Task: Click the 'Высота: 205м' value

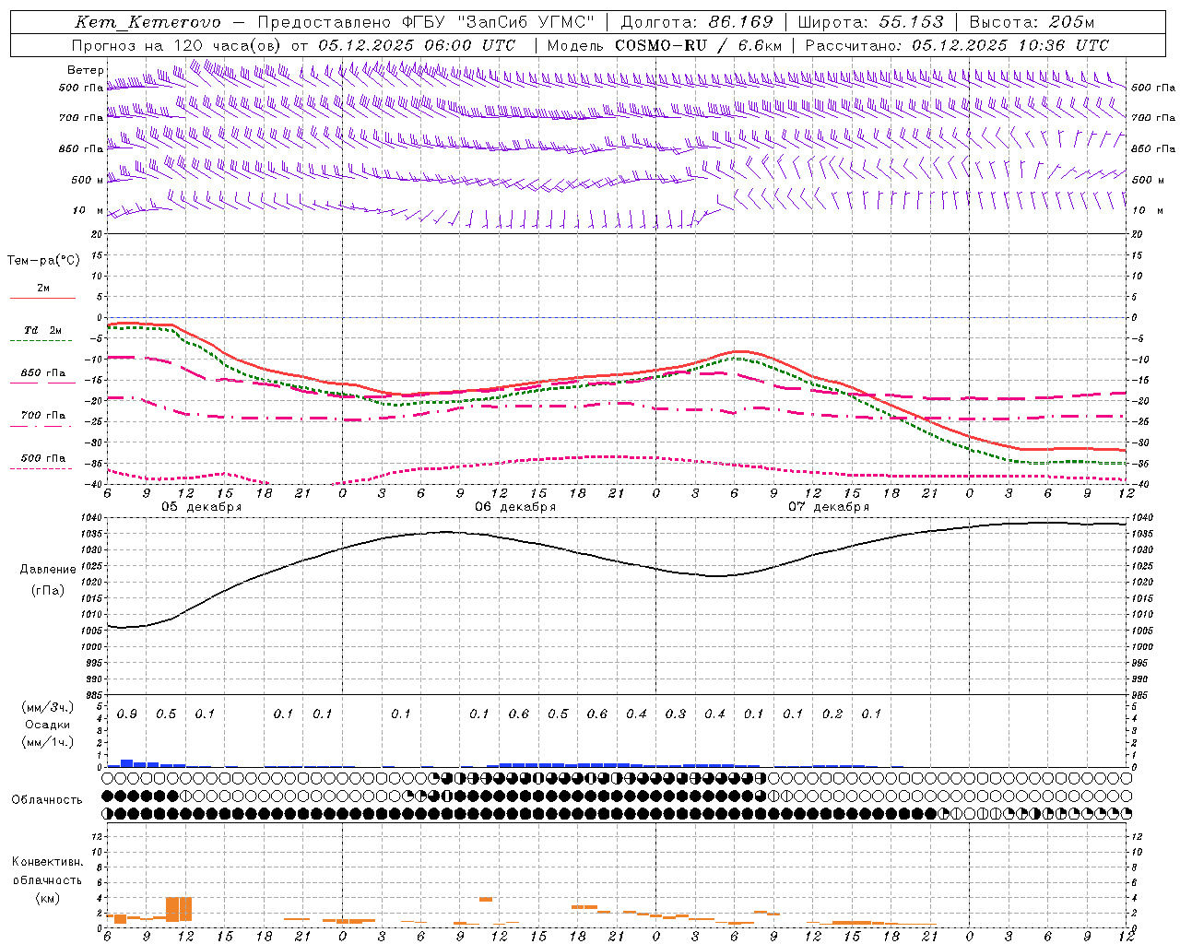Action: [x=1032, y=22]
